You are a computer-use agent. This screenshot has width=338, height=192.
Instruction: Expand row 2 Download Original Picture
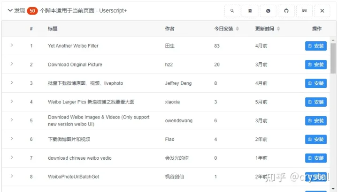pyautogui.click(x=12, y=64)
